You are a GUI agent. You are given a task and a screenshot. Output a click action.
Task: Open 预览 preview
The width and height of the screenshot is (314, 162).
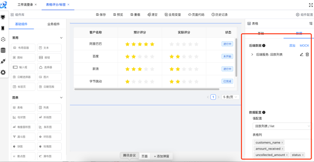point(118,15)
